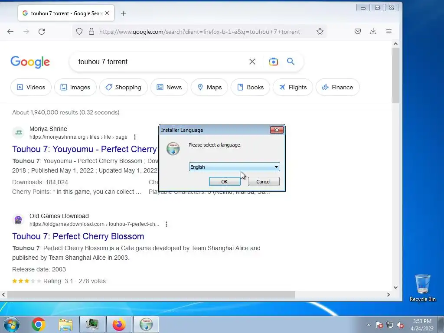
Task: Click the Rating: 3.1 text
Action: [58, 281]
